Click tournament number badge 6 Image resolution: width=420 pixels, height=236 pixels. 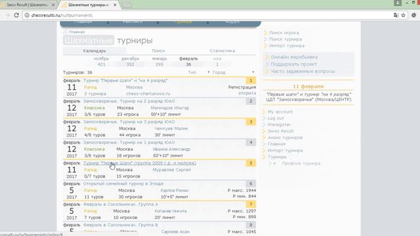point(251,184)
